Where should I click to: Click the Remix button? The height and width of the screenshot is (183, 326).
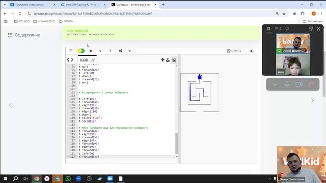[234, 51]
